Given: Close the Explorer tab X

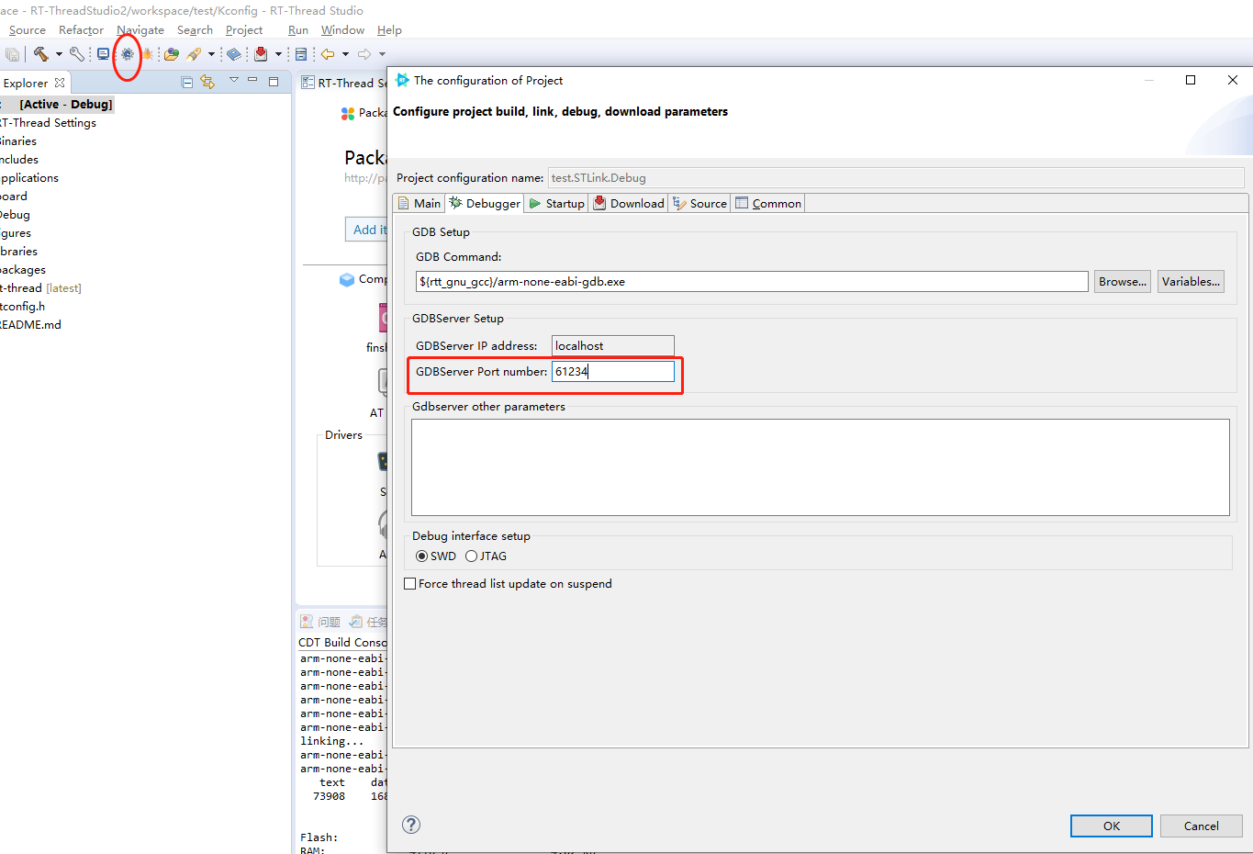Looking at the screenshot, I should point(60,83).
